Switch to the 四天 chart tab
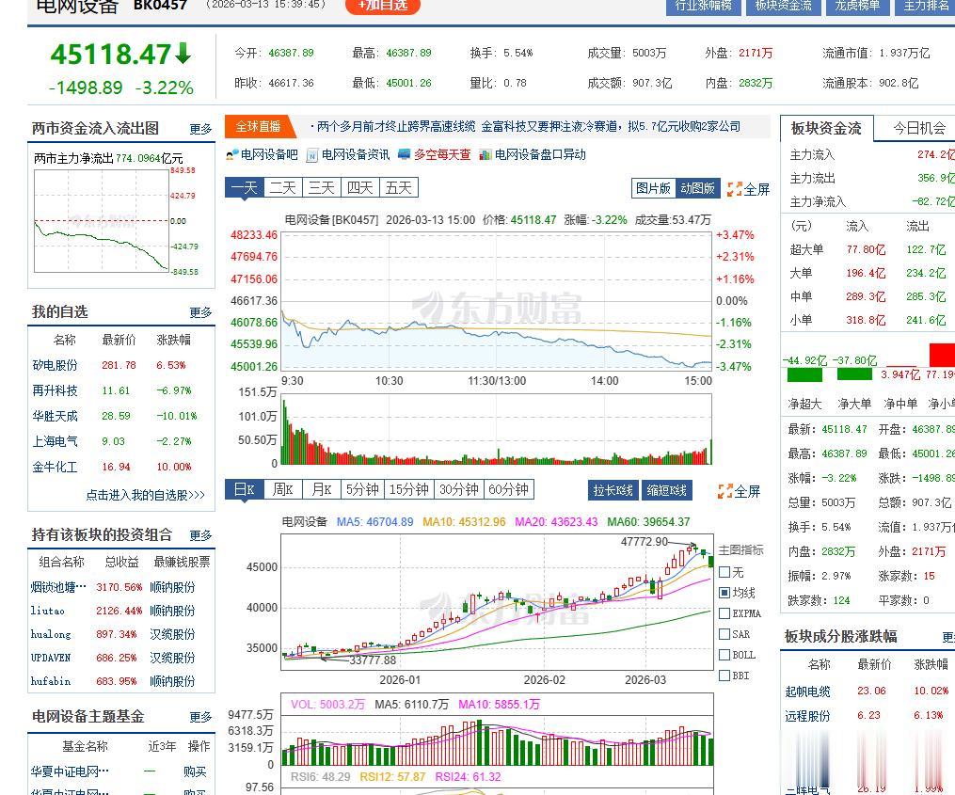Viewport: 955px width, 795px height. (x=360, y=187)
